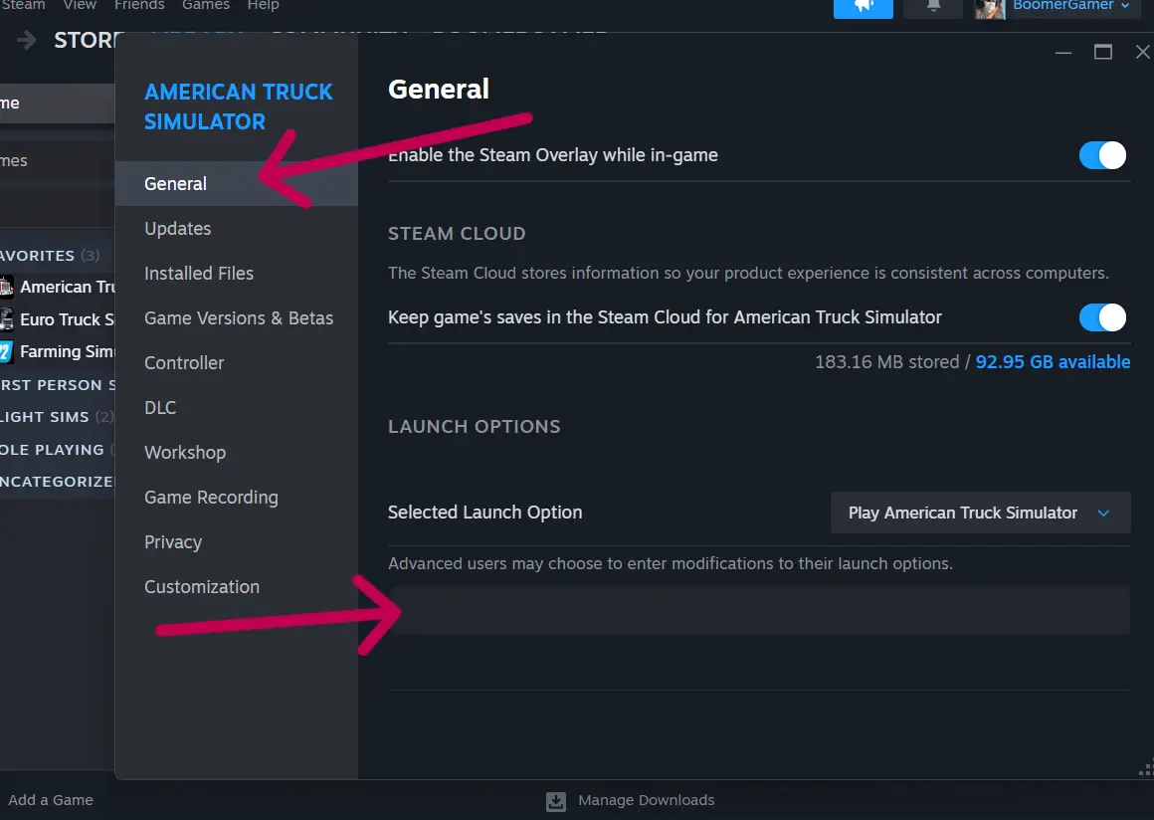Viewport: 1154px width, 820px height.
Task: Click the download icon beside Manage Downloads
Action: click(554, 800)
